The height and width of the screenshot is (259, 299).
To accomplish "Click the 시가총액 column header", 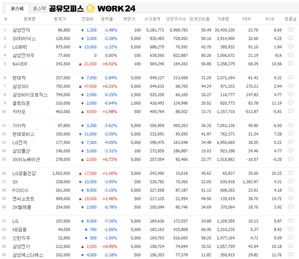I will (152, 19).
